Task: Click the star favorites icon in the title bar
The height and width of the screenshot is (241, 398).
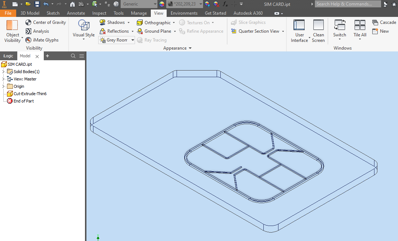Action: [394, 4]
